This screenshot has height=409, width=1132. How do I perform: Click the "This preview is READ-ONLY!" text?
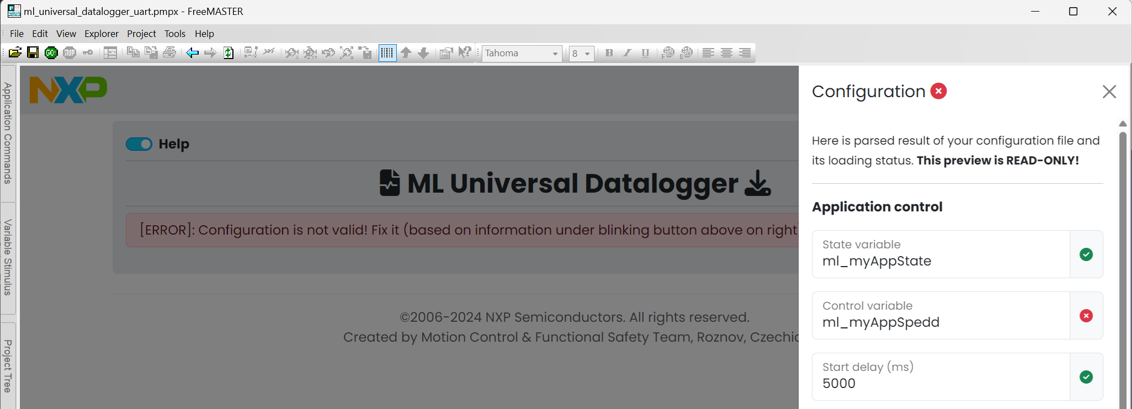click(x=998, y=161)
